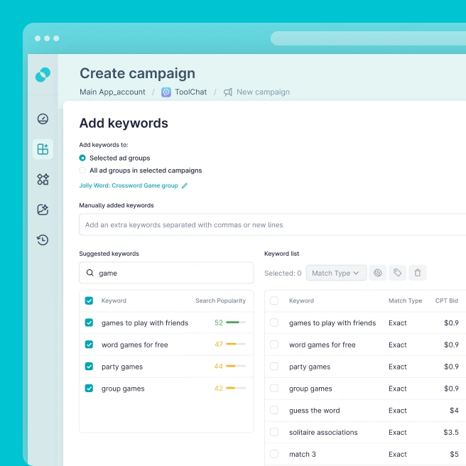Click the bid target icon in keyword list toolbar

(x=378, y=273)
